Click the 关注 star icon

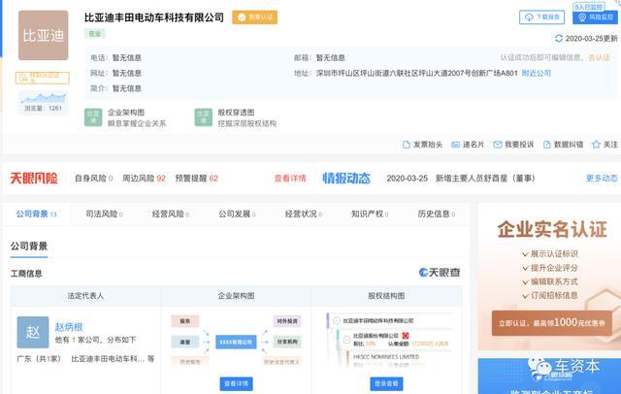596,145
